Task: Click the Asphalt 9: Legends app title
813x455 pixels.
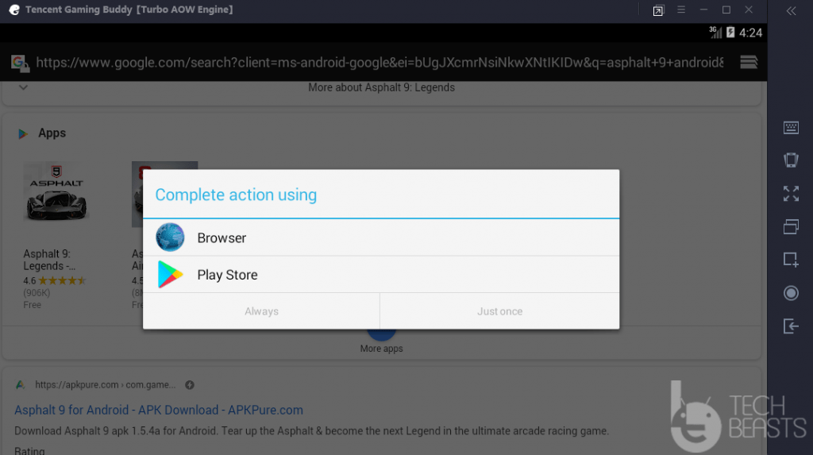Action: pos(49,260)
